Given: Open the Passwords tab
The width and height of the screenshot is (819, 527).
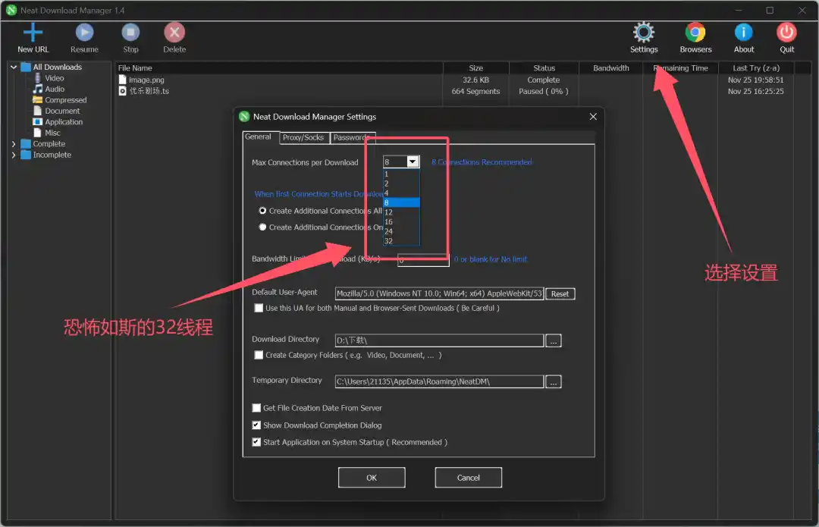Looking at the screenshot, I should [350, 137].
